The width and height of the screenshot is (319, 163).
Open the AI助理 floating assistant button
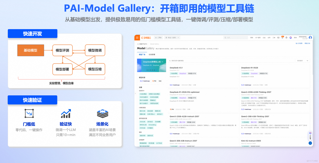click(310, 136)
